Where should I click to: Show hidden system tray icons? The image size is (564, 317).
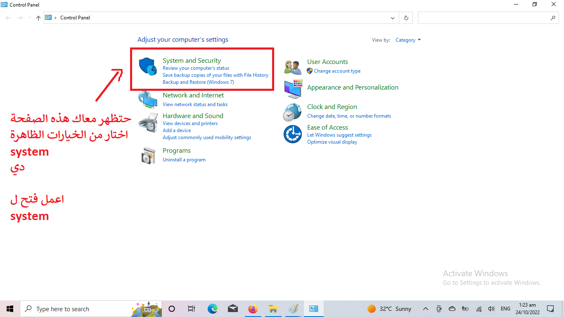click(x=426, y=309)
